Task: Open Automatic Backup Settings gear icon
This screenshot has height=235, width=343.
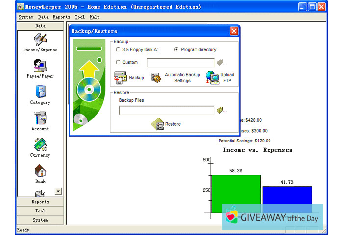Action: click(x=156, y=78)
